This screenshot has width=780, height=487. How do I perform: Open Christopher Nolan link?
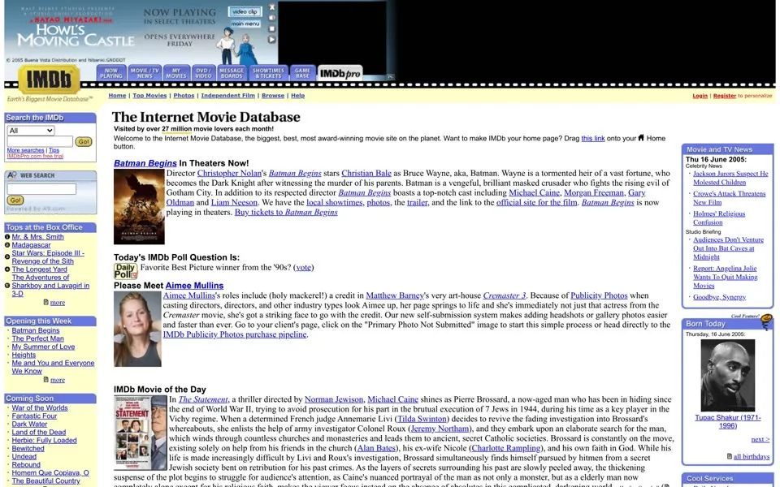(229, 174)
